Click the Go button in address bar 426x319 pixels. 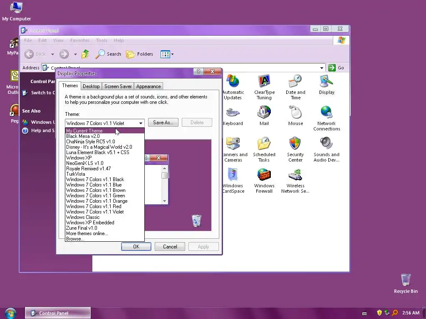point(336,68)
